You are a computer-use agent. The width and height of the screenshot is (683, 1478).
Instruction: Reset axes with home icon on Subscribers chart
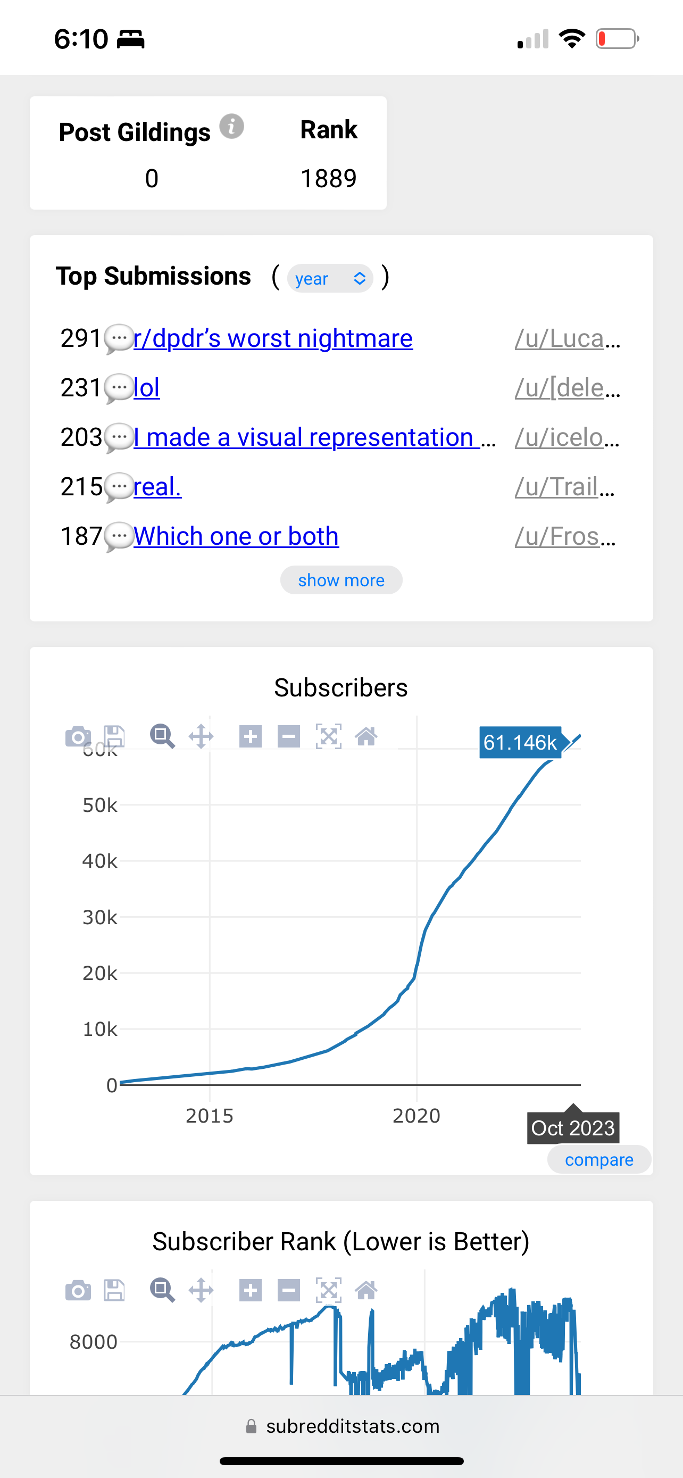click(367, 736)
